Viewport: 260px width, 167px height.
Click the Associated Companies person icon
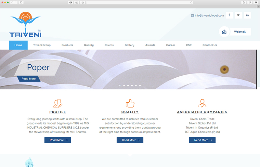pos(202,103)
